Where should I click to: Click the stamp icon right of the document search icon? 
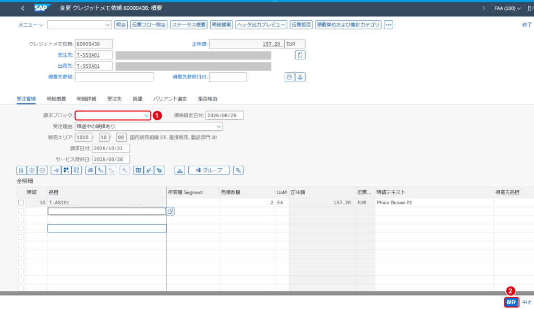click(x=300, y=77)
